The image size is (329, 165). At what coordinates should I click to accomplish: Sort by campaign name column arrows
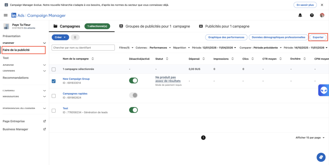93,59
